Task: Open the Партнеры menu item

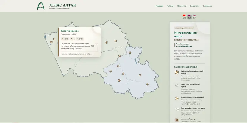Action: 207,6
